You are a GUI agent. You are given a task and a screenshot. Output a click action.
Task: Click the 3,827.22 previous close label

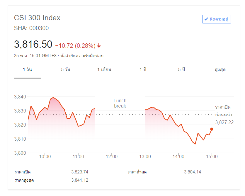(224, 122)
